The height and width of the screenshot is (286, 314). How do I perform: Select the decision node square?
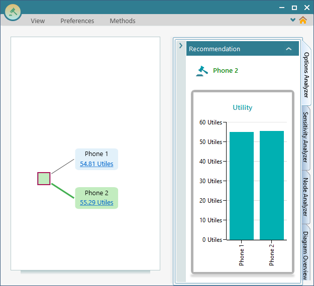point(44,179)
